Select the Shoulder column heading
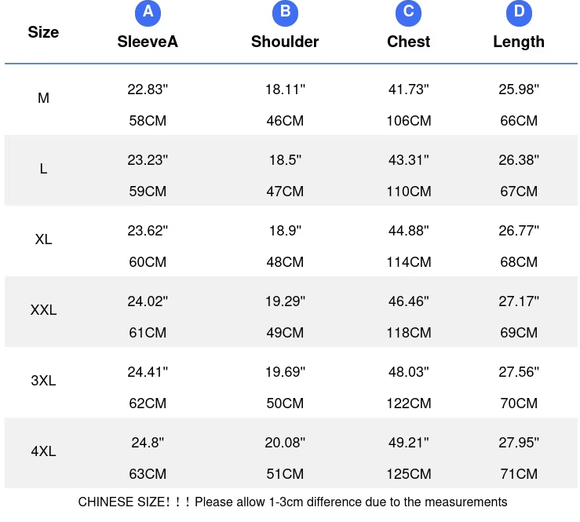This screenshot has height=522, width=580. pos(285,42)
